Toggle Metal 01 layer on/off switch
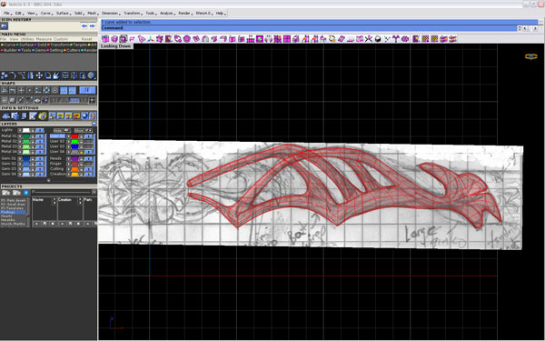This screenshot has width=545, height=341. [40, 136]
